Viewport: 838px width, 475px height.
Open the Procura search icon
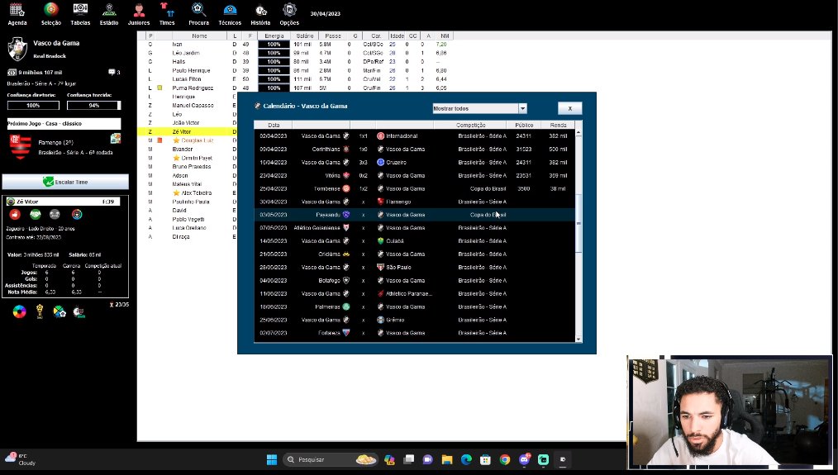pos(198,10)
